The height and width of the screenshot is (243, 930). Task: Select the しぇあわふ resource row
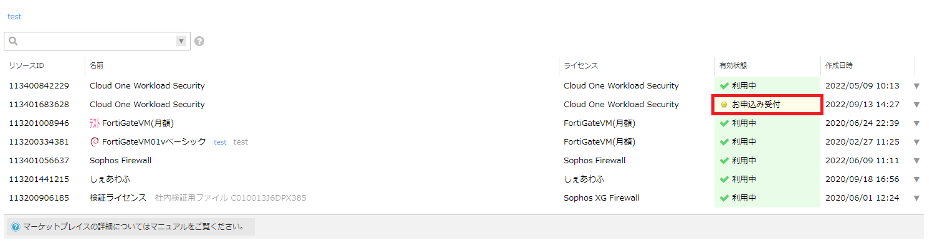(x=465, y=179)
